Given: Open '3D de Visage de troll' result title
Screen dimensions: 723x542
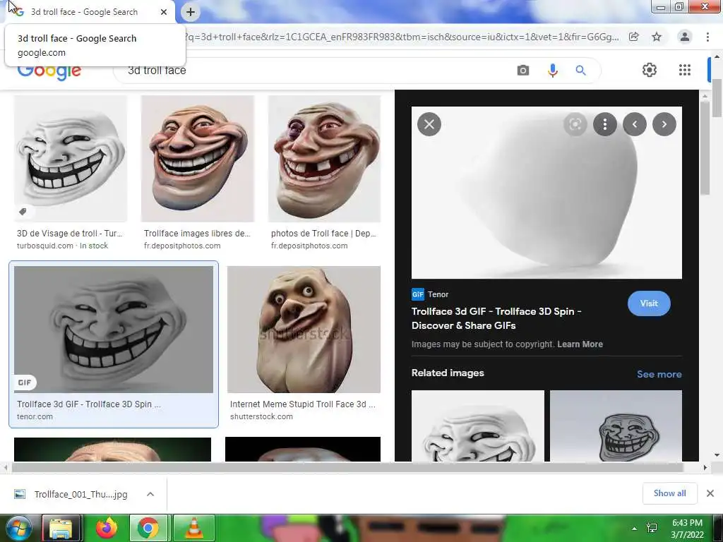Looking at the screenshot, I should pyautogui.click(x=70, y=233).
